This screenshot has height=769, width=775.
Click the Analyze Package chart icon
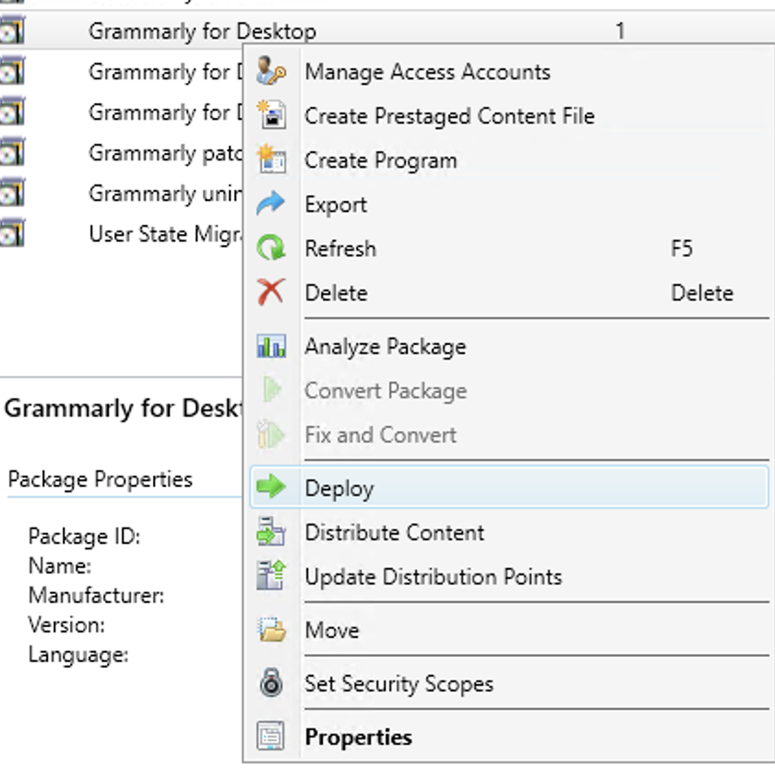click(x=271, y=347)
